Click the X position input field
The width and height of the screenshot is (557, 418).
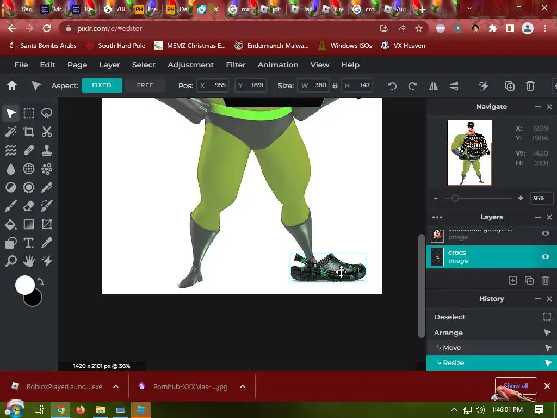213,85
